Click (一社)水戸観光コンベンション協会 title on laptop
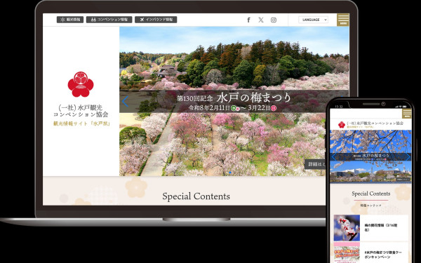Viewport: 421px width, 263px height. (81, 111)
